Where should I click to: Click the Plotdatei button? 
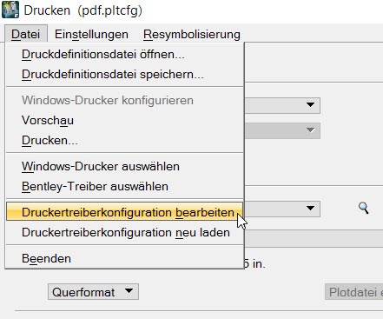354,292
